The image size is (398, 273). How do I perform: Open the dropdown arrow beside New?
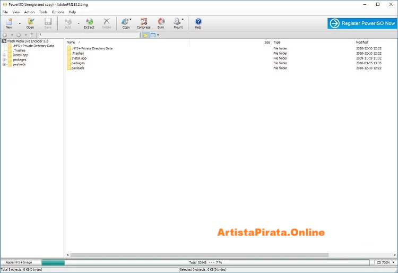(x=20, y=23)
